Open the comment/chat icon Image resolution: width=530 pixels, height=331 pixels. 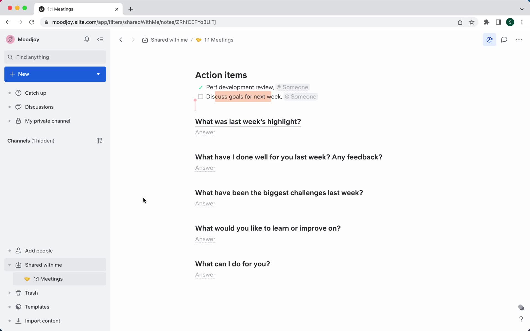coord(504,40)
